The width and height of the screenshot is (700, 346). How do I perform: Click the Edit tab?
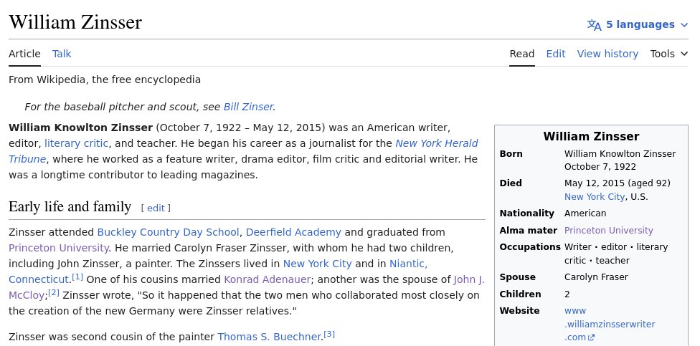[555, 54]
